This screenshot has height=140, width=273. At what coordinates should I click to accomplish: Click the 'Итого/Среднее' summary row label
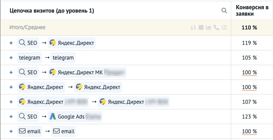point(27,27)
